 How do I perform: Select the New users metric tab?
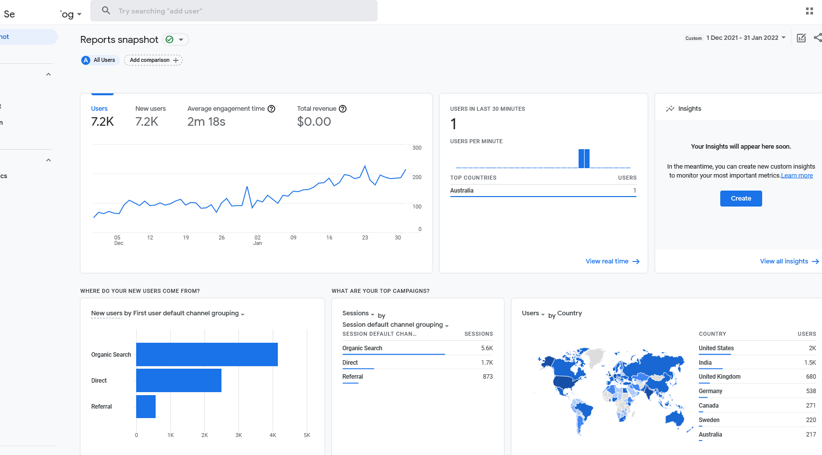(x=150, y=116)
